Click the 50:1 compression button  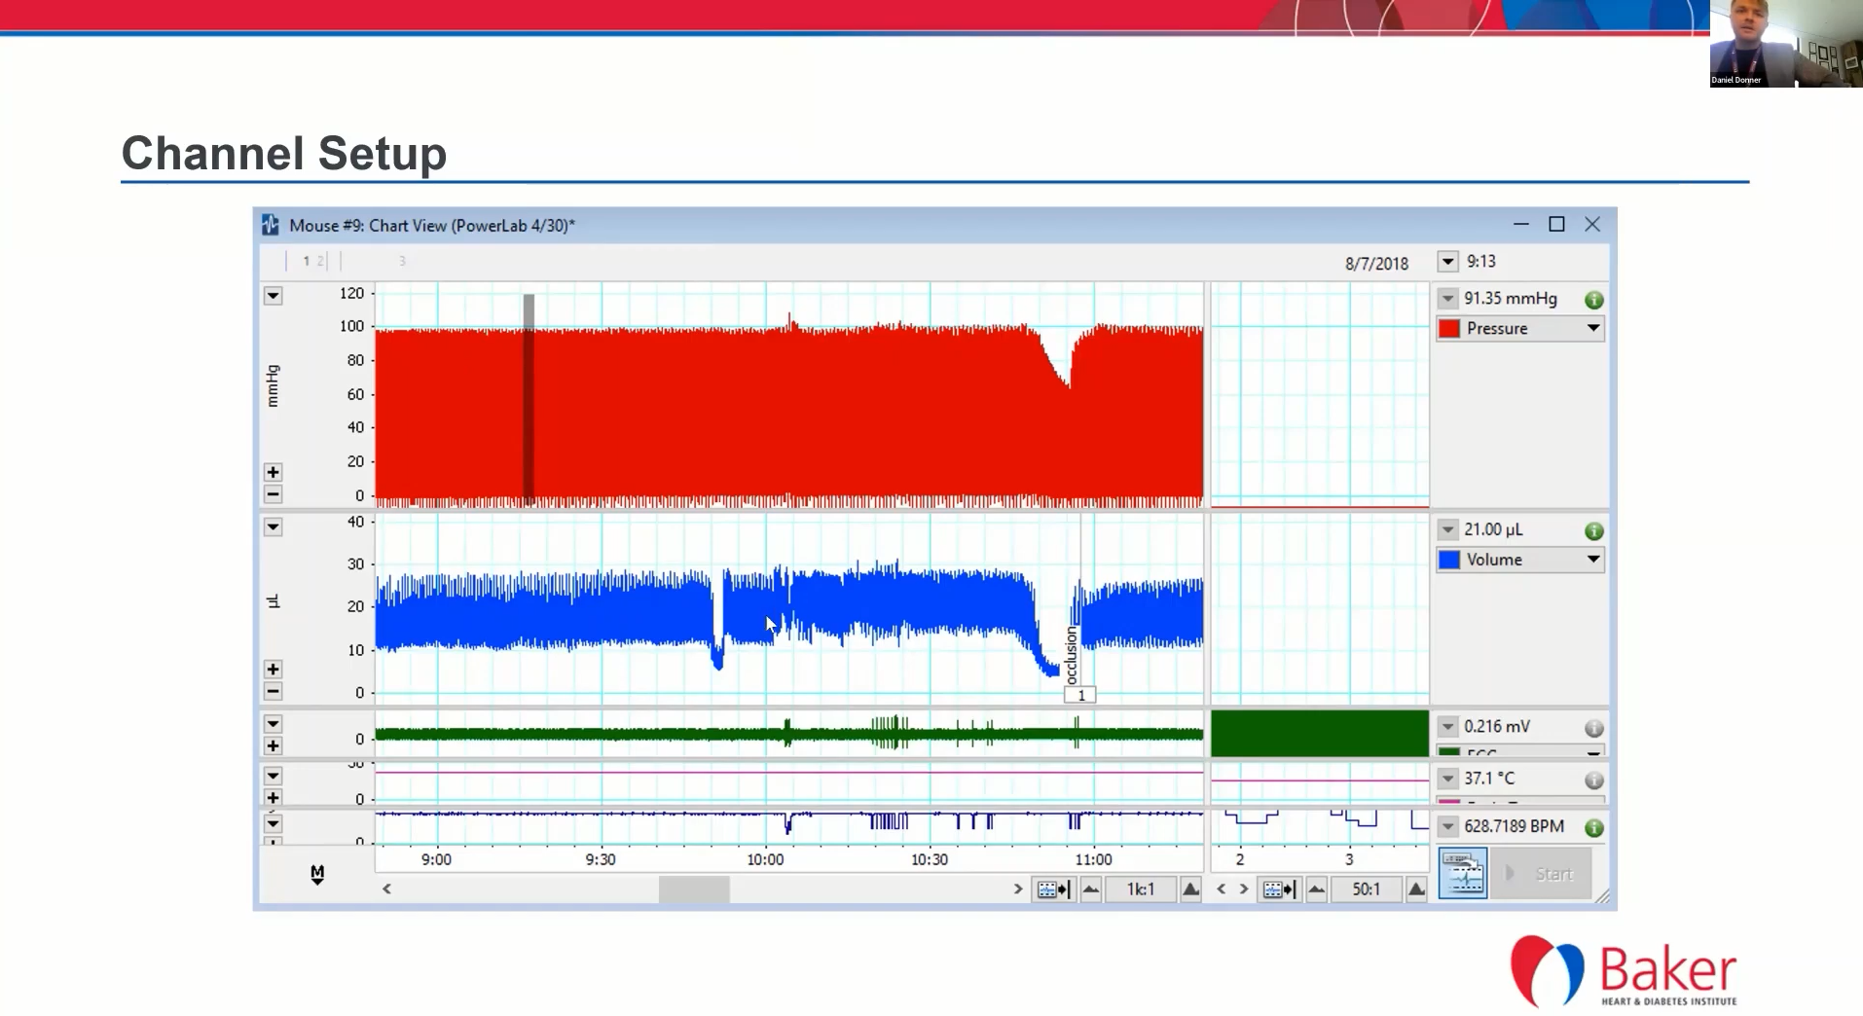pyautogui.click(x=1366, y=889)
